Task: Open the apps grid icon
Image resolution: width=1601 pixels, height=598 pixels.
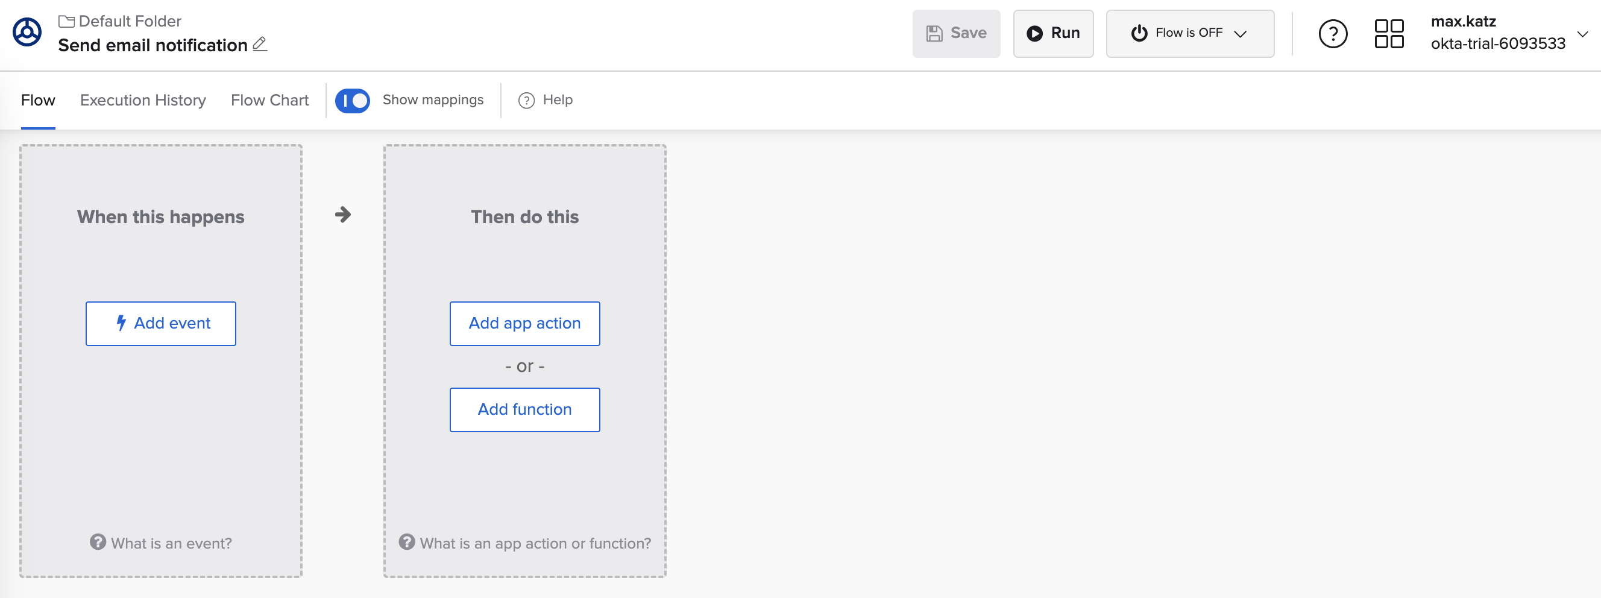Action: (x=1388, y=34)
